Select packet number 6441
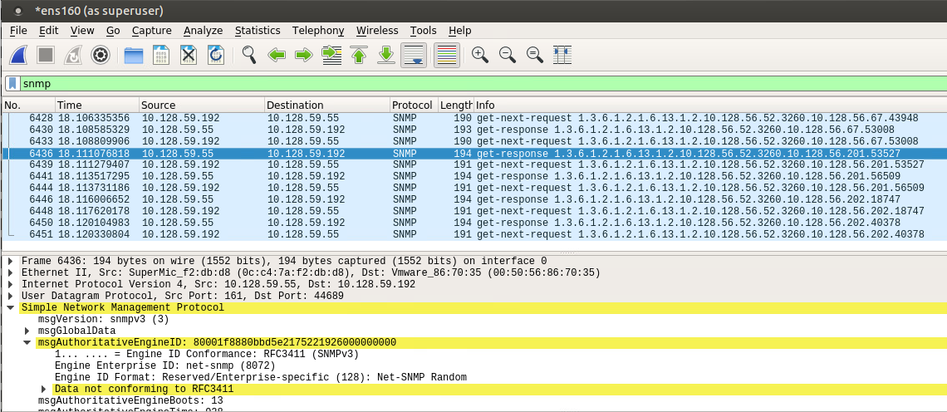The image size is (947, 412). pyautogui.click(x=473, y=176)
